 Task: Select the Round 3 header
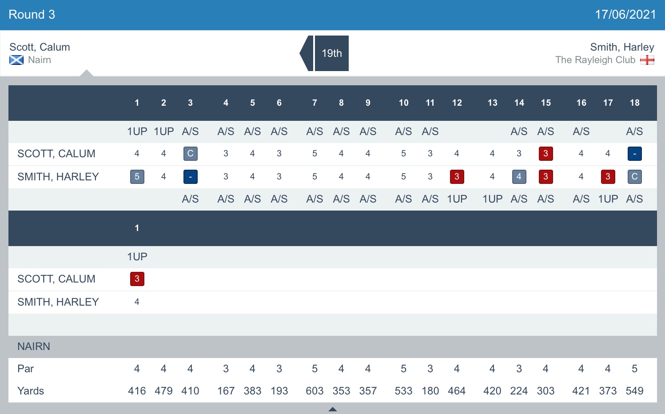(32, 15)
